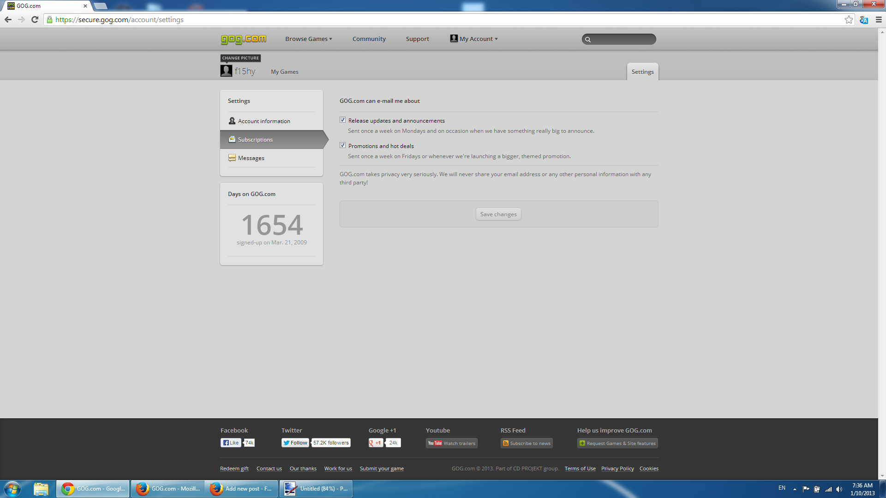The height and width of the screenshot is (498, 886).
Task: Switch to Firefox GOG.com taskbar item
Action: (x=168, y=489)
